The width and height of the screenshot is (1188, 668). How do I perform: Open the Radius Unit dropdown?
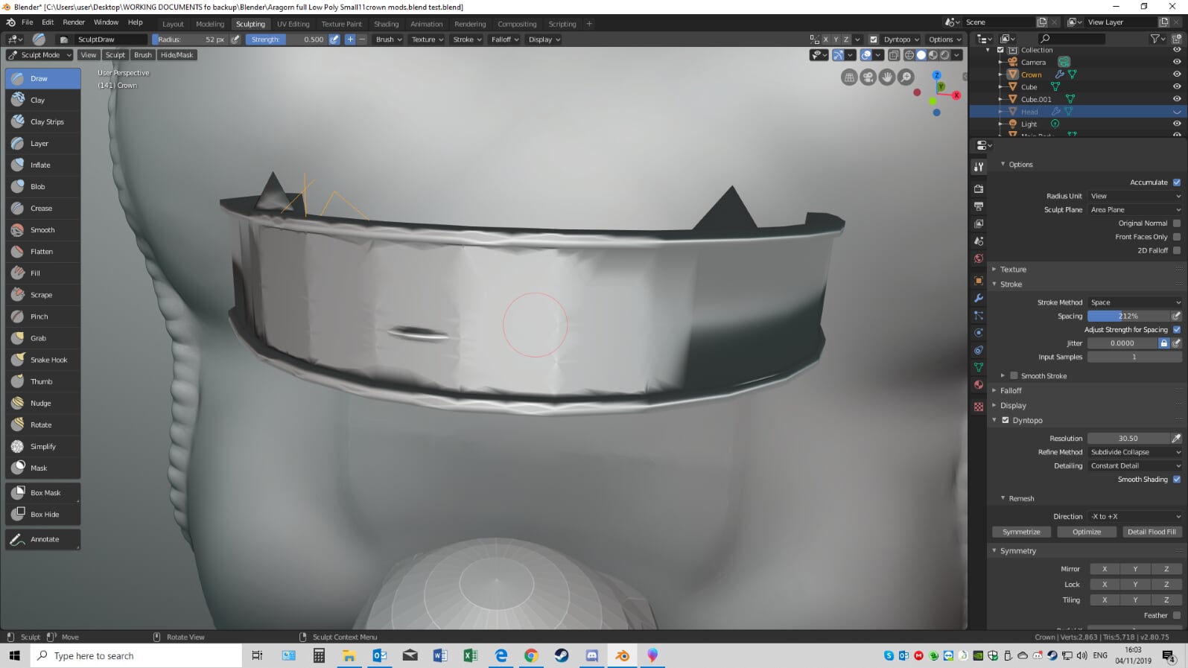[1134, 196]
